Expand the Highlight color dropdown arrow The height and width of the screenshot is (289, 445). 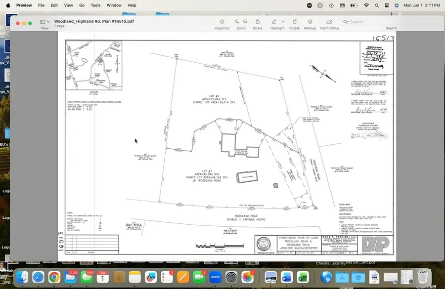click(283, 22)
